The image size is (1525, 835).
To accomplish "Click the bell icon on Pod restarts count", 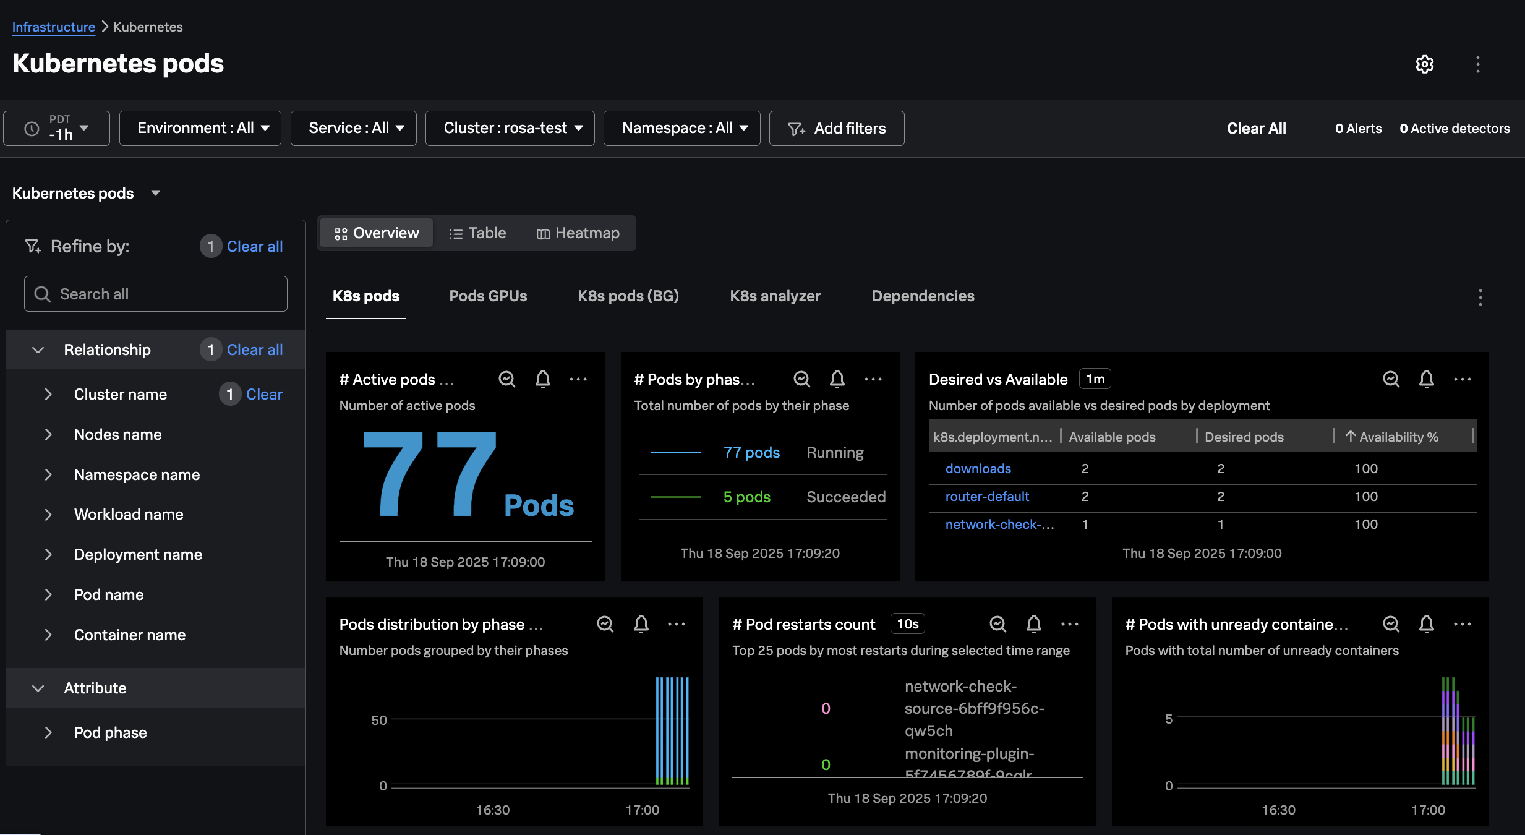I will point(1033,624).
